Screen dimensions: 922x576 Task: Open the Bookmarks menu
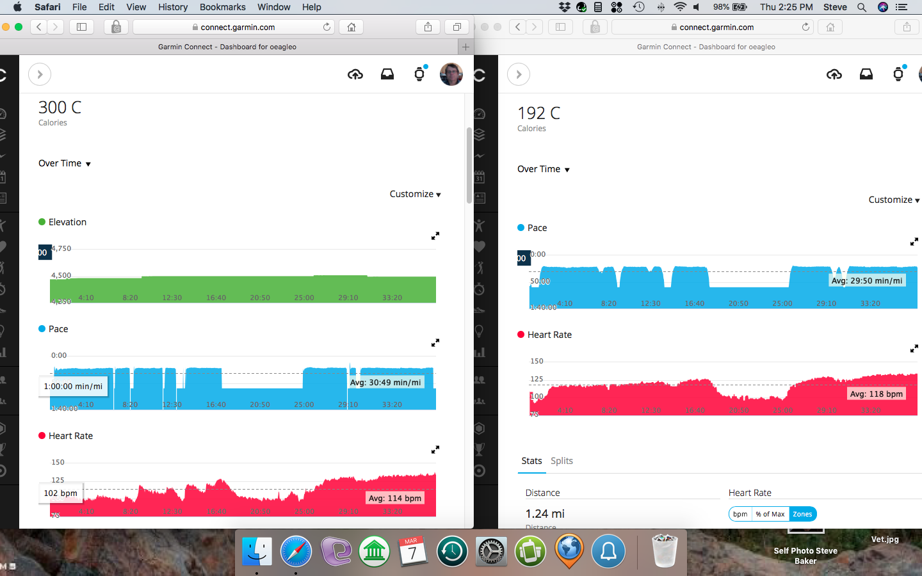(x=222, y=7)
